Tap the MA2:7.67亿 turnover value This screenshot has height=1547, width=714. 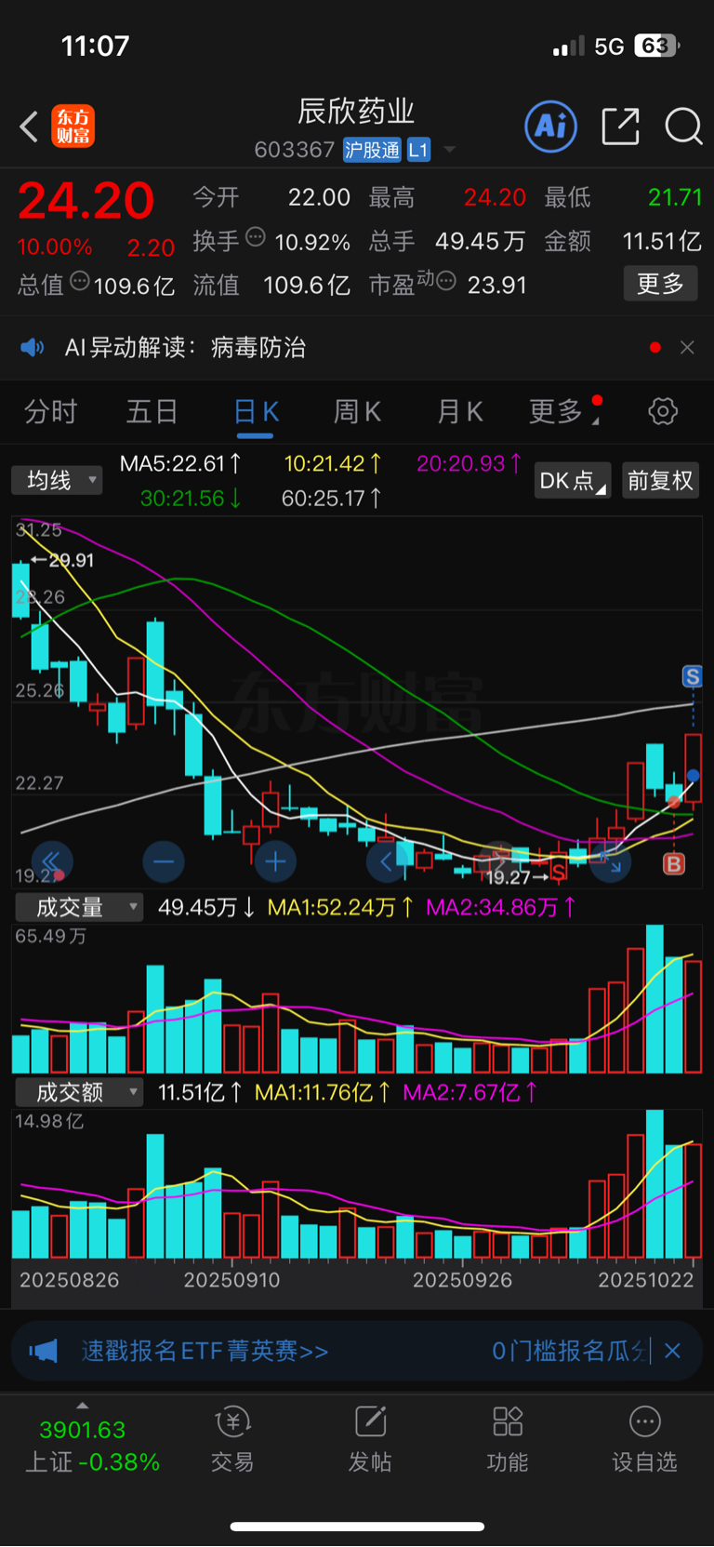pos(470,1092)
